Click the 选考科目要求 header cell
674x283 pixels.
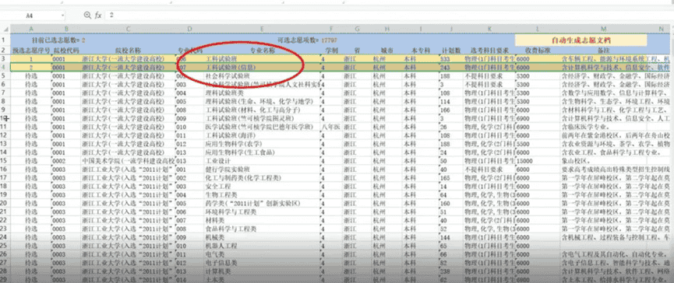click(489, 51)
